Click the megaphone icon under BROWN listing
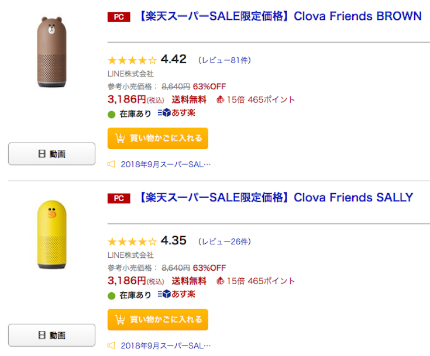Screen dimensions: 430x356 pos(112,164)
